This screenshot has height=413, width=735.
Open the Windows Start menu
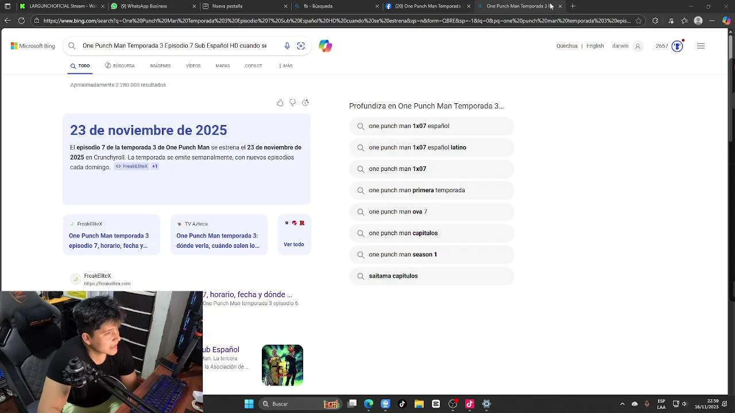249,404
